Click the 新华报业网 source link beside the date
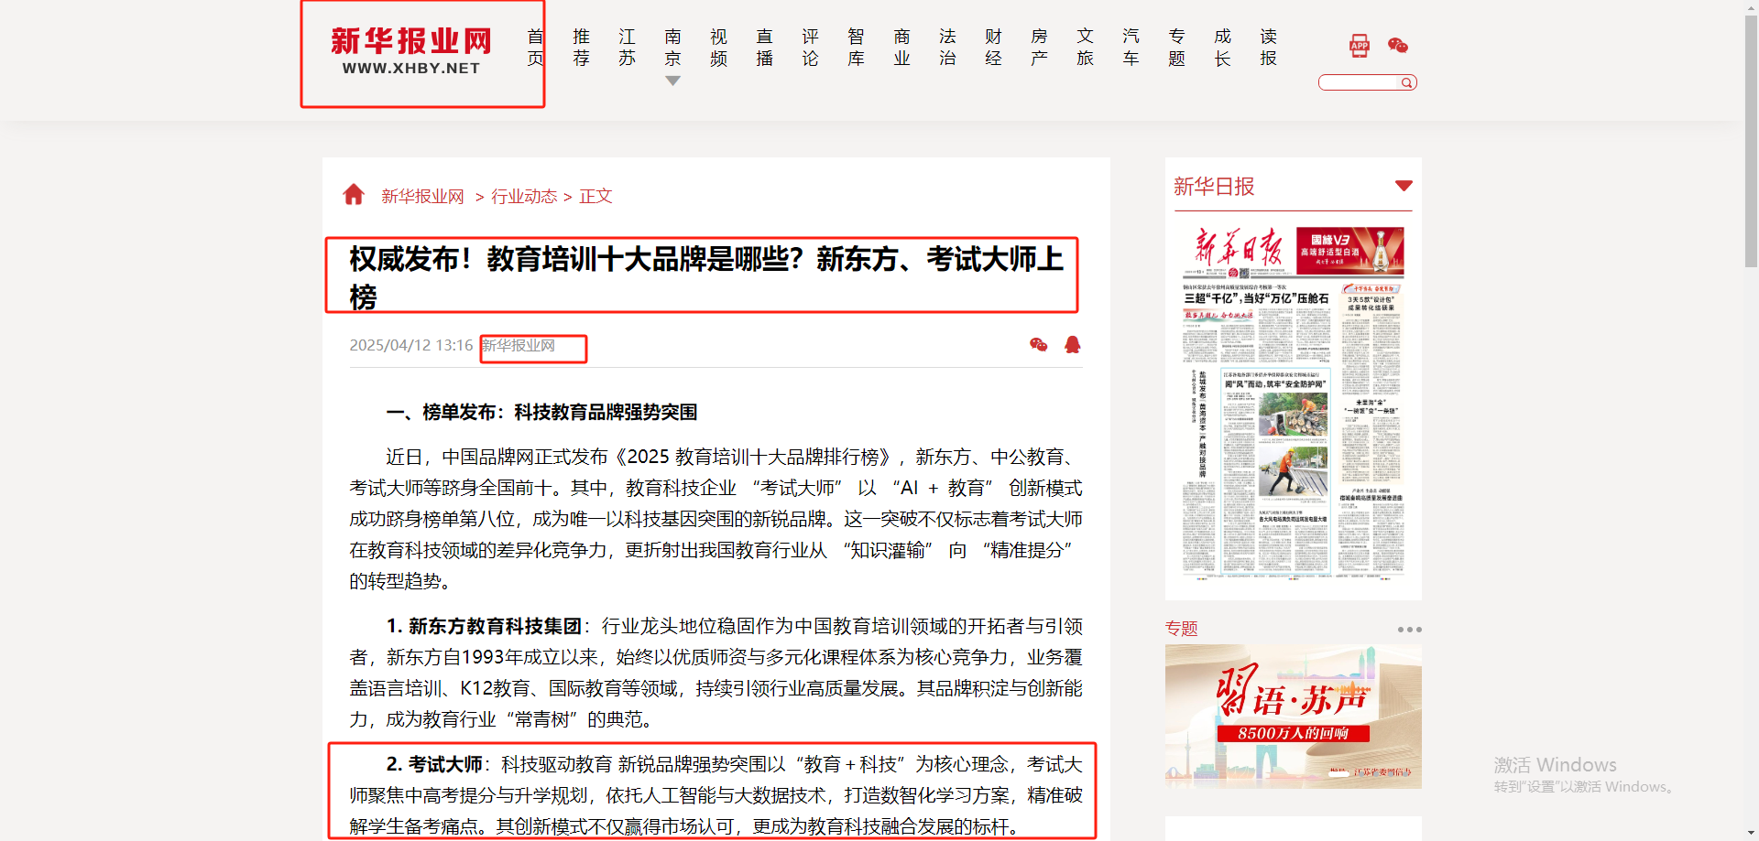 (519, 346)
